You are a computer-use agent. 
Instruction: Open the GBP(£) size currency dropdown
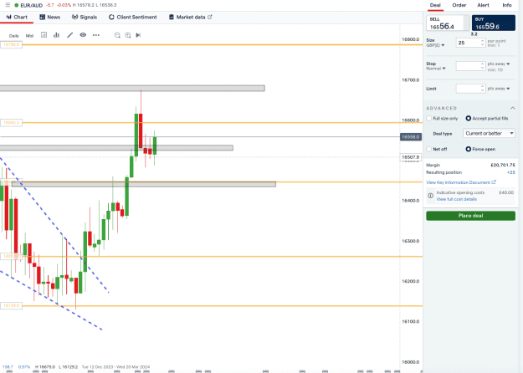435,45
